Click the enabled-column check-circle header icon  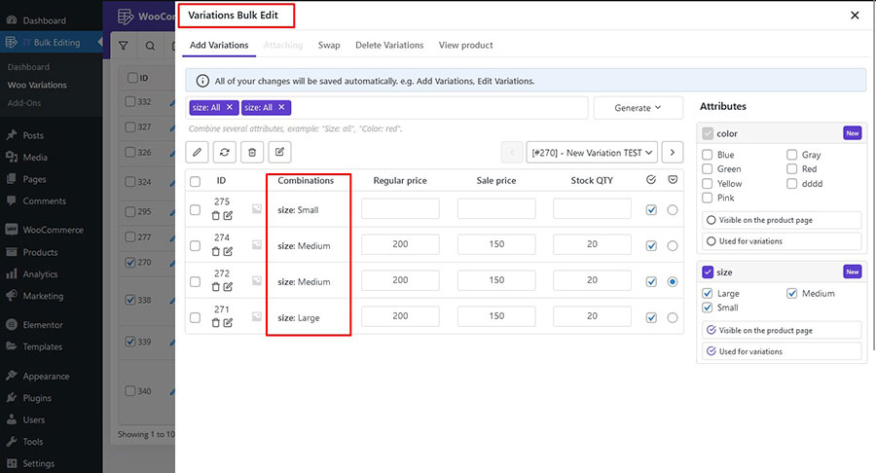pos(651,180)
